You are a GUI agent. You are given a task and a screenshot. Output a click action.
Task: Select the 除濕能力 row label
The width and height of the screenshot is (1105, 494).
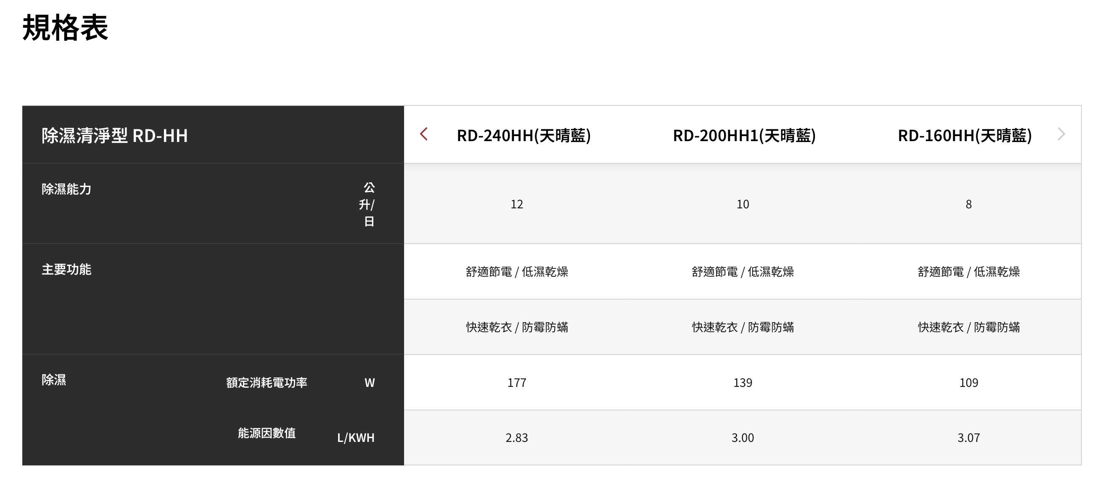coord(66,189)
